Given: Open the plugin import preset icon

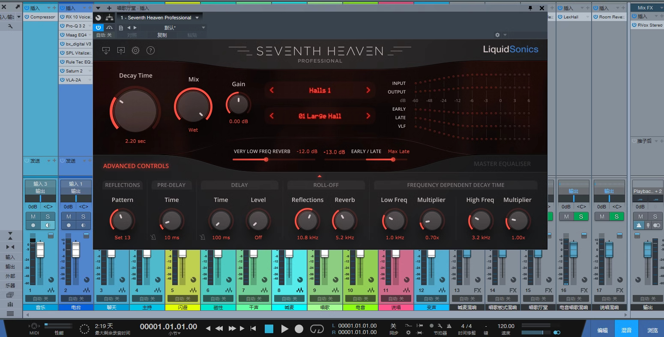Looking at the screenshot, I should (106, 50).
